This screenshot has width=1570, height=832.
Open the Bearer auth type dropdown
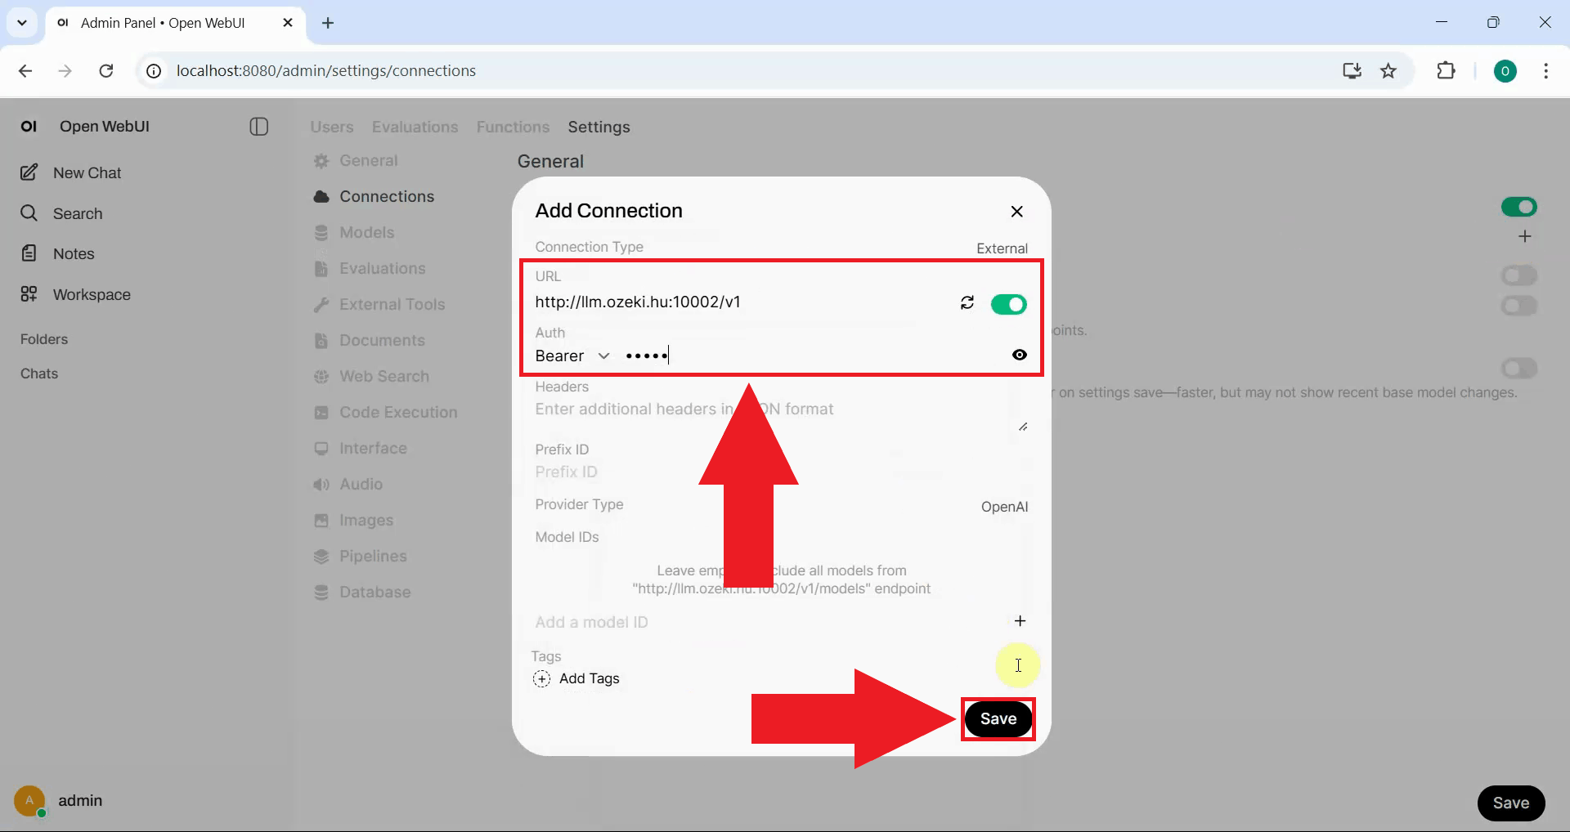pos(572,356)
